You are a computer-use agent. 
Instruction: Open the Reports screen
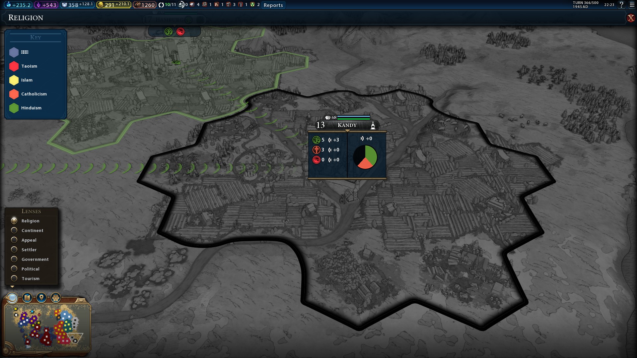[x=273, y=5]
